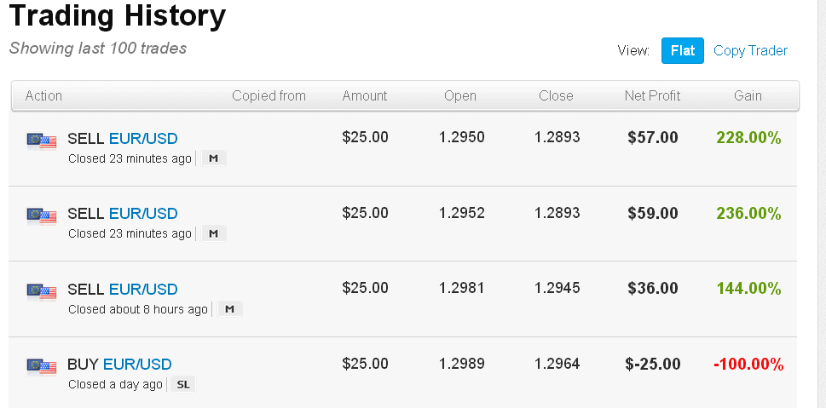Open EUR/USD link in the 236.00% gain row
826x408 pixels.
[143, 213]
